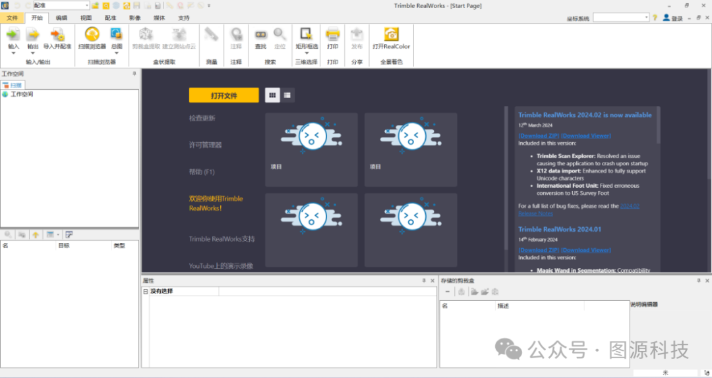Select the 矩形框选 rectangle selection tool
Screen dimensions: 712x378
307,34
